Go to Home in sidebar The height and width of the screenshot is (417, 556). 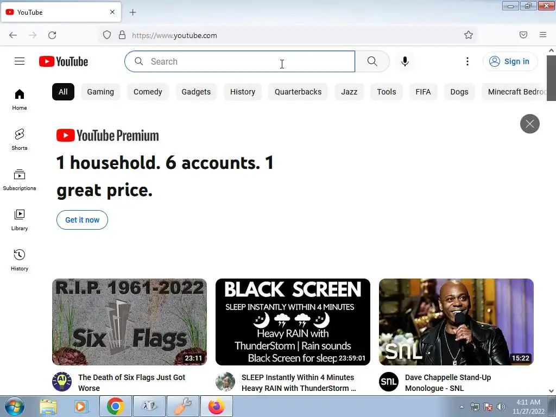tap(20, 100)
